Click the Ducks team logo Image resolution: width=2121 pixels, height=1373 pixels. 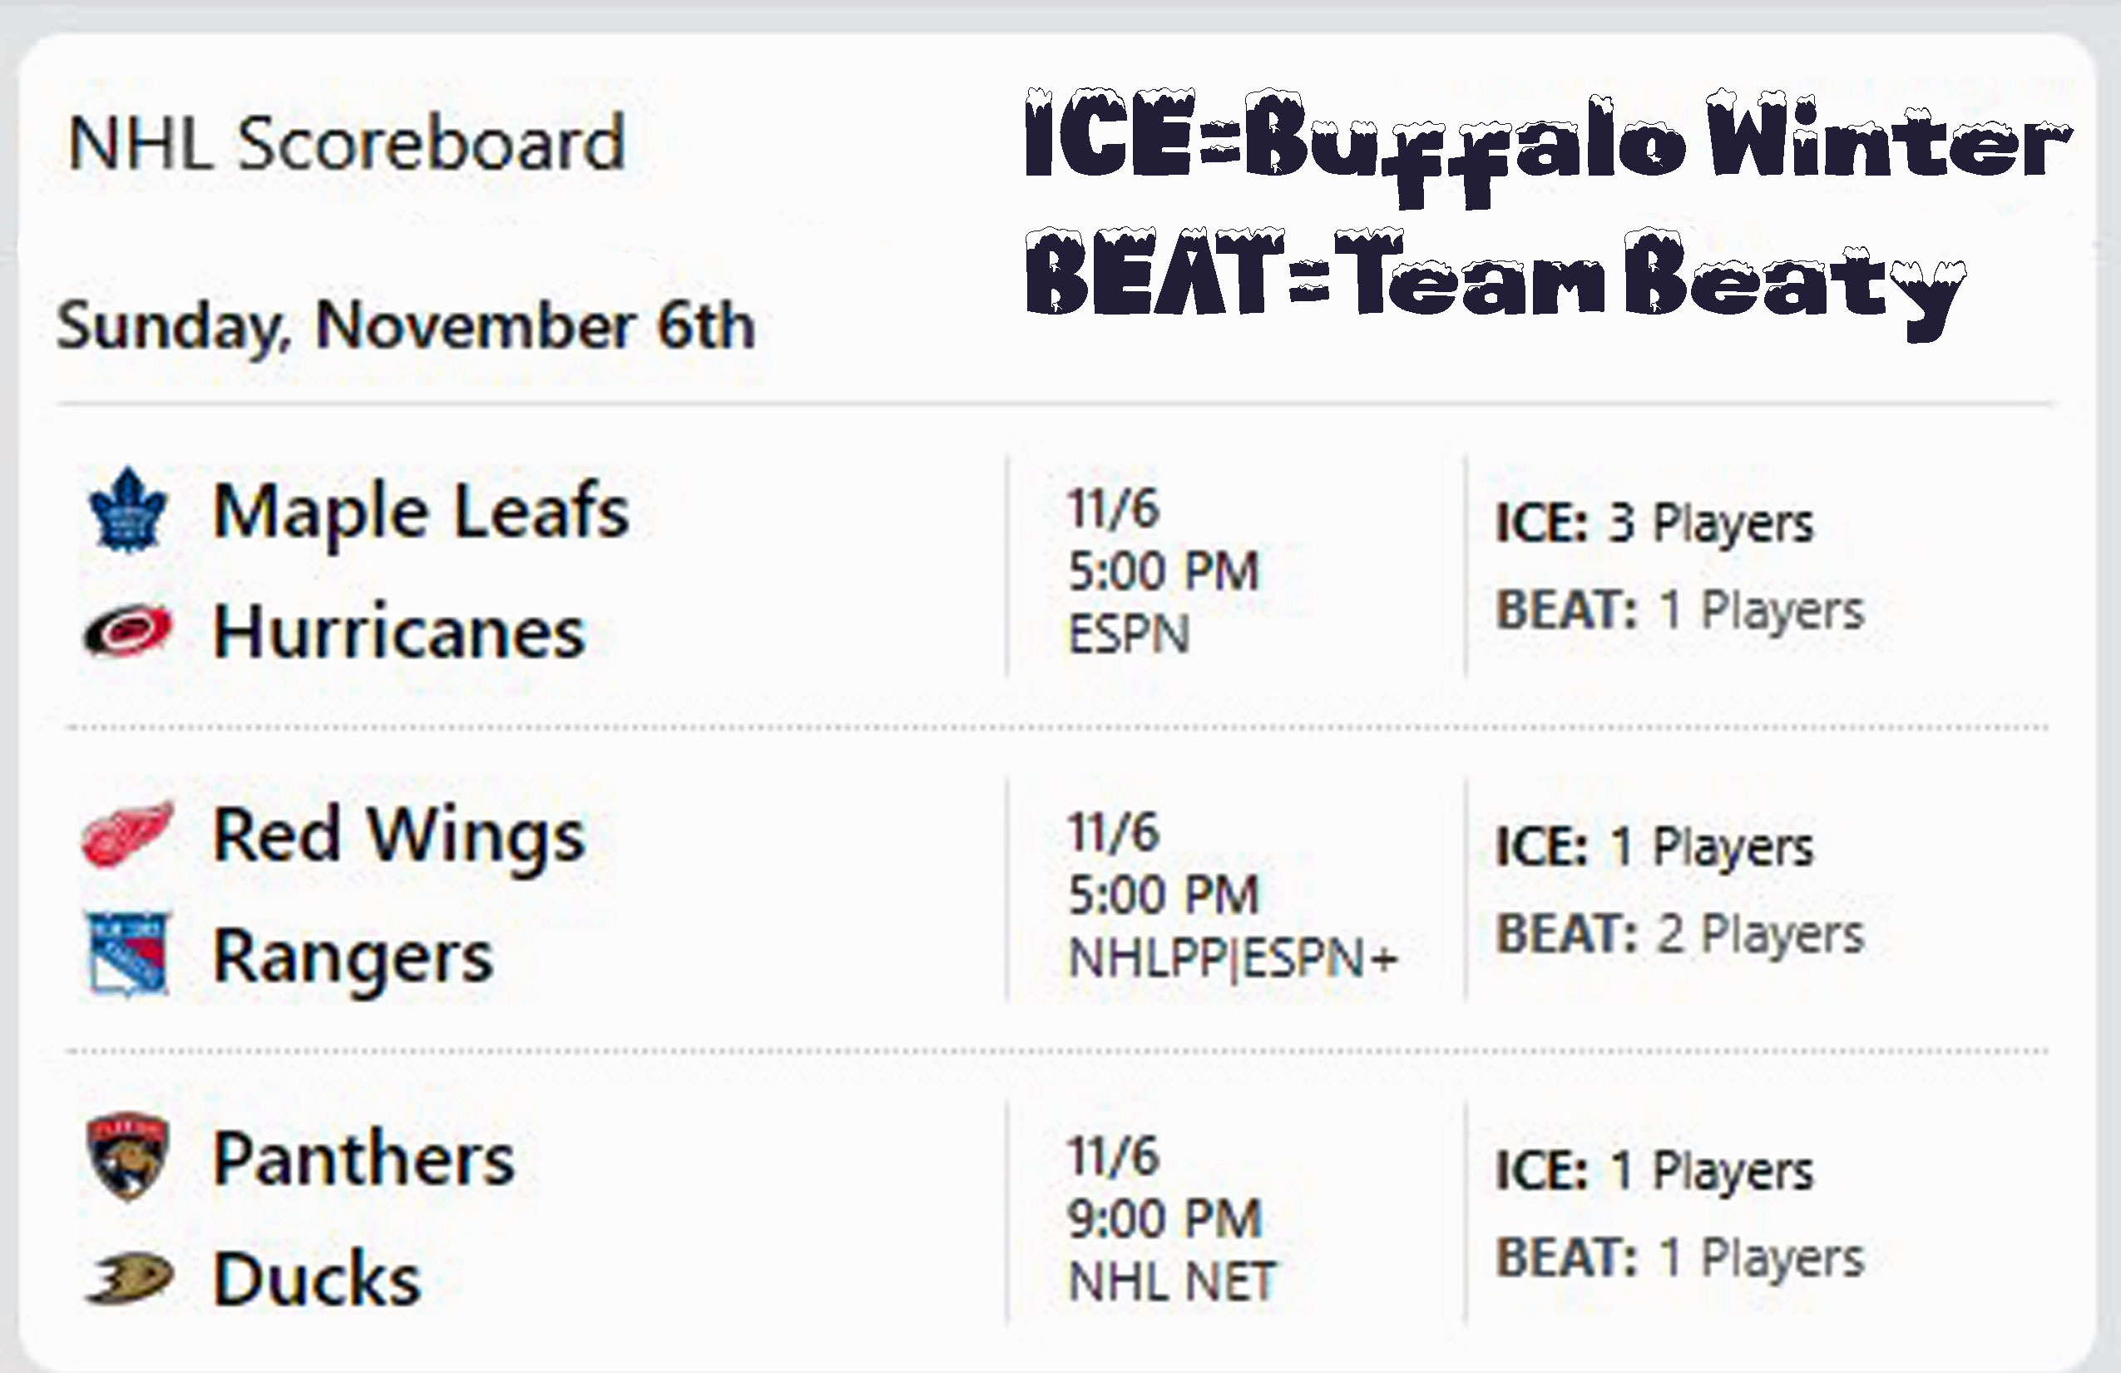127,1277
